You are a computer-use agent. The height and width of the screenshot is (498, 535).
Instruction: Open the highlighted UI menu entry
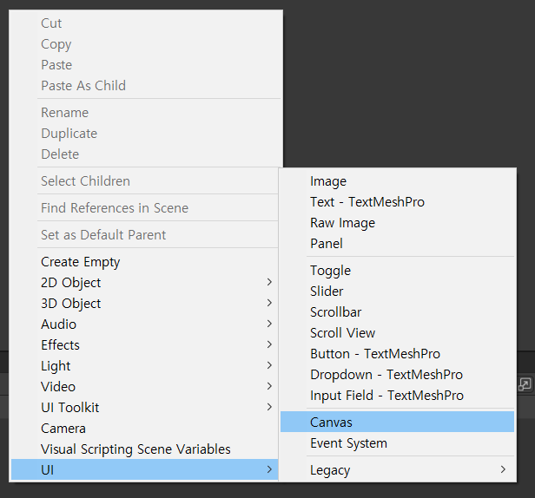pyautogui.click(x=145, y=469)
